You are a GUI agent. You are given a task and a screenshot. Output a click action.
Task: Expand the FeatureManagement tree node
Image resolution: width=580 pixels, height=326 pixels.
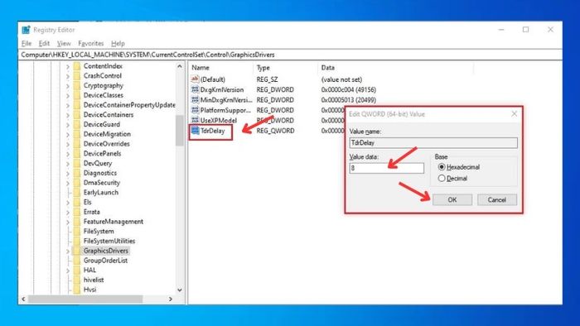coord(68,222)
